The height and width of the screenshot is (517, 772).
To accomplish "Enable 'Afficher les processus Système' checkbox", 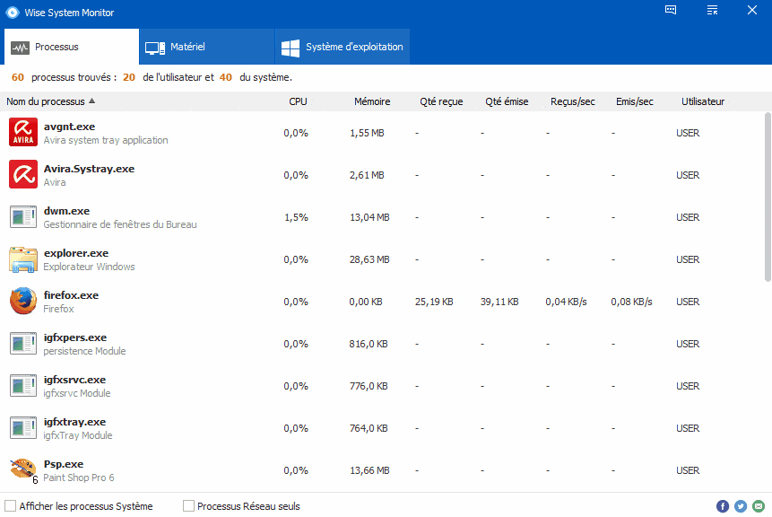I will tap(11, 506).
